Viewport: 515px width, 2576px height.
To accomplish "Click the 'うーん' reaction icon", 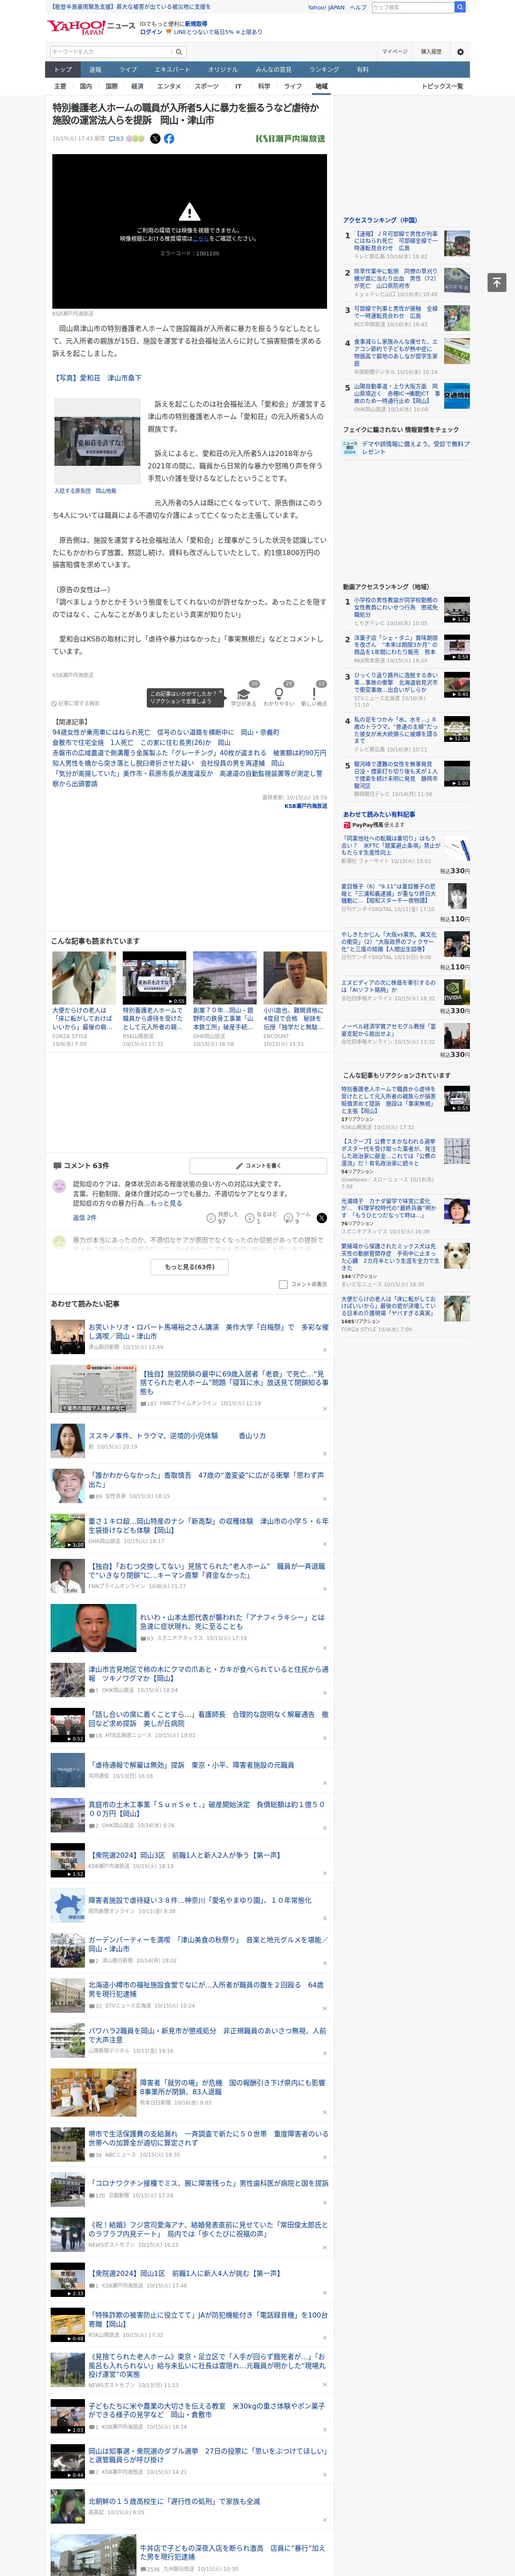I will 289,1217.
